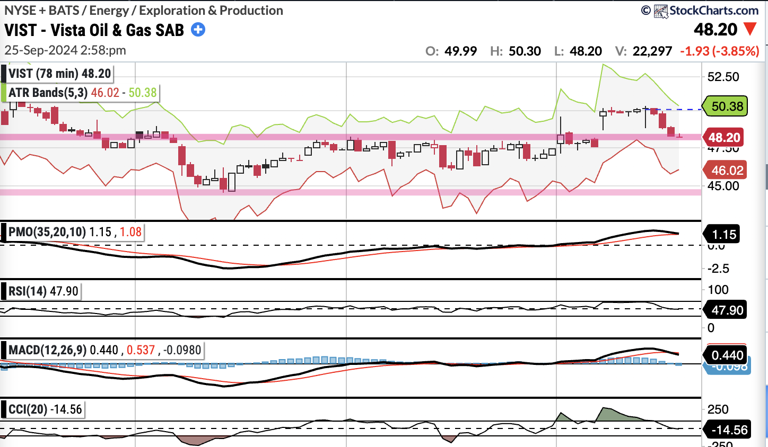Click the open value 49.99
Image resolution: width=768 pixels, height=447 pixels.
[x=460, y=51]
